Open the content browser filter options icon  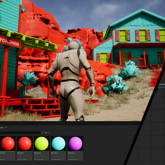click(46, 133)
